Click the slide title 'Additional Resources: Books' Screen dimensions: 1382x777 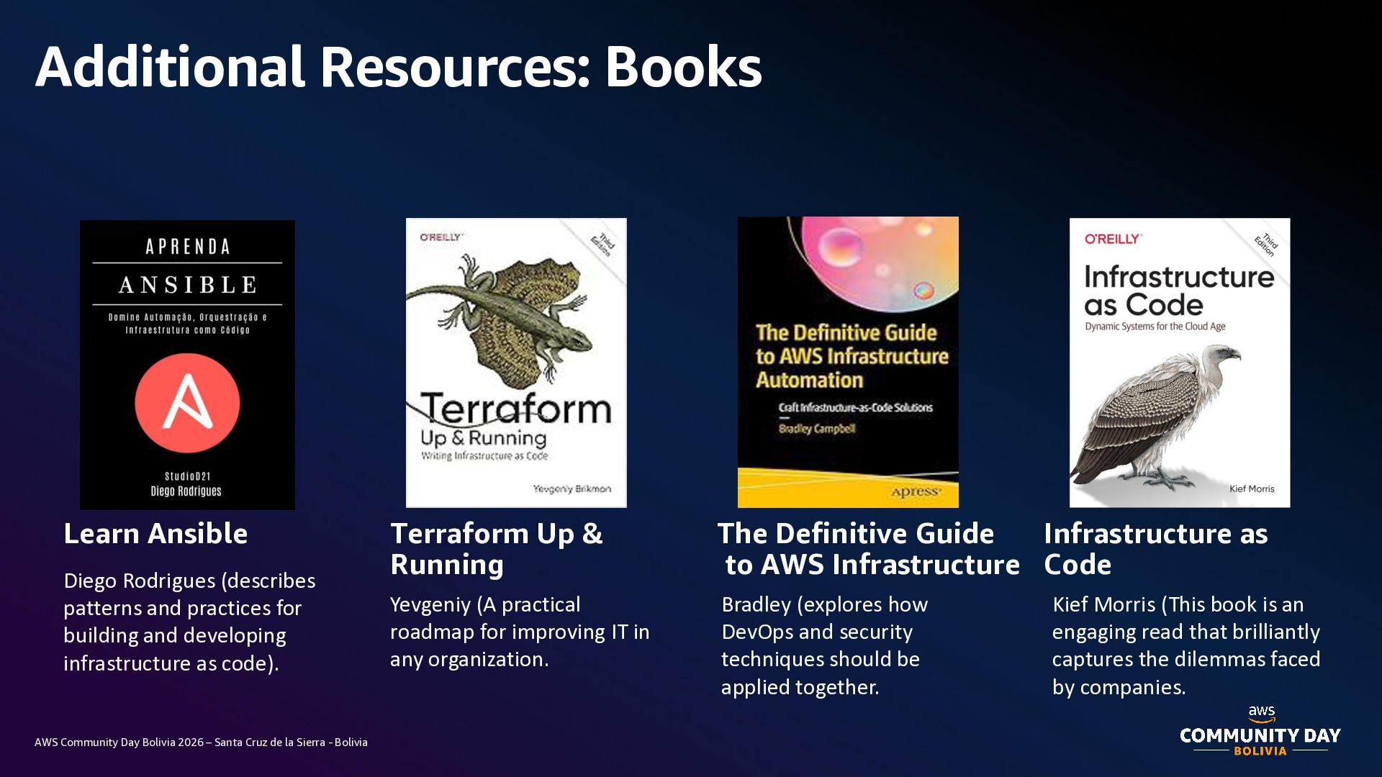(x=399, y=67)
